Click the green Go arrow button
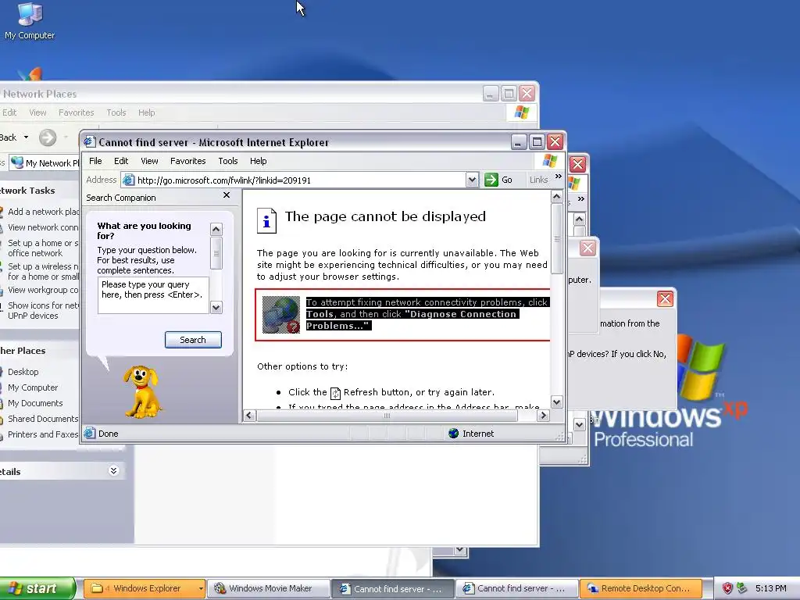This screenshot has height=600, width=800. (x=491, y=180)
